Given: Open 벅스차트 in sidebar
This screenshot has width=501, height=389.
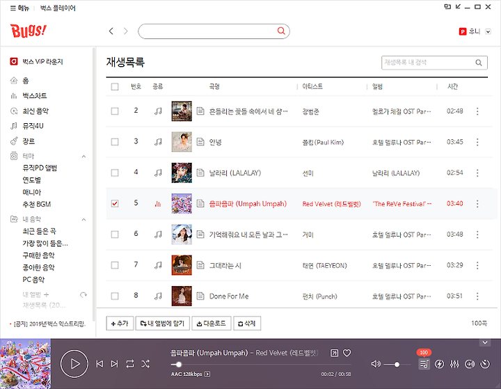Looking at the screenshot, I should pos(29,95).
